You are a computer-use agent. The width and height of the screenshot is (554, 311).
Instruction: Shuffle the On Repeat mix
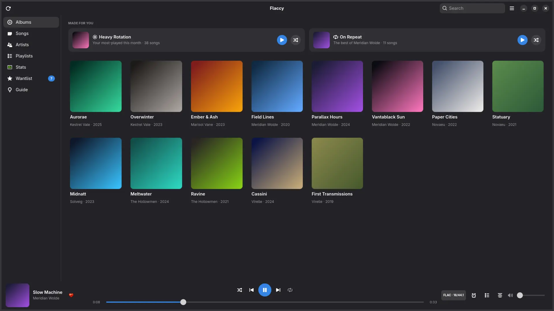(536, 40)
